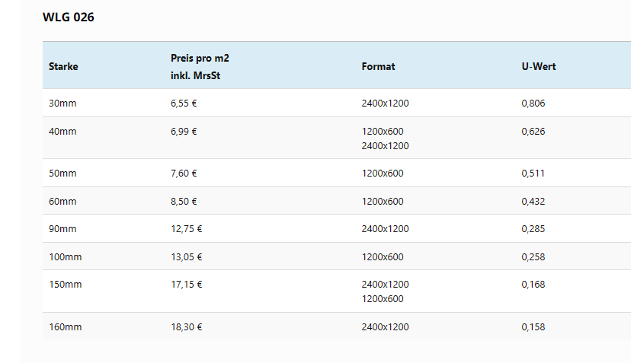
Task: Select U-Wert value 0,626
Action: (533, 132)
